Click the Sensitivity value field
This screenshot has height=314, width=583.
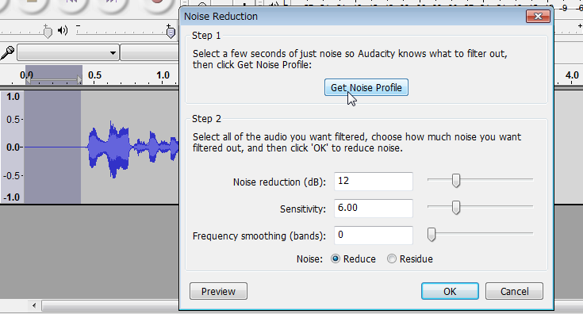[374, 208]
